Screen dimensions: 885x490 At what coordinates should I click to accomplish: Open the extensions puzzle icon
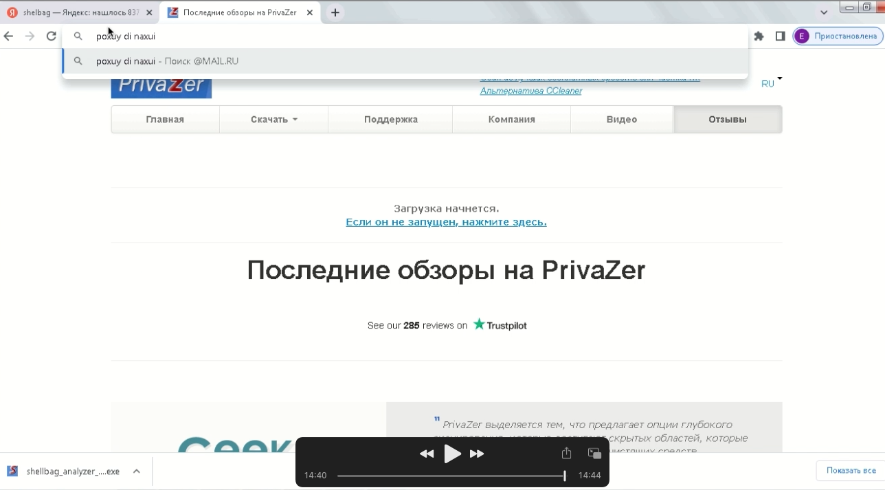759,36
